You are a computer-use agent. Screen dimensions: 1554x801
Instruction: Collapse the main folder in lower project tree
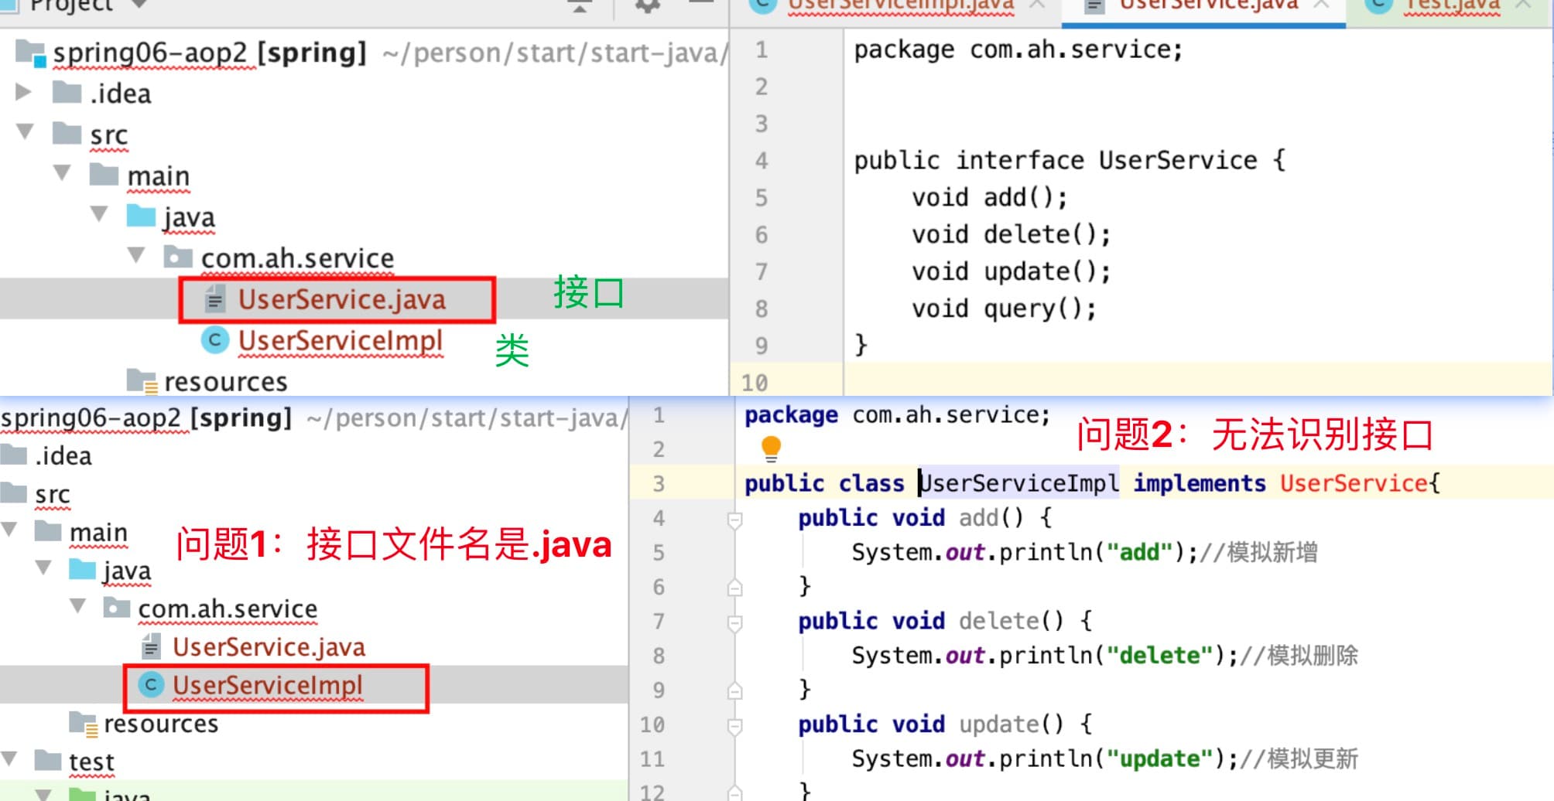click(9, 529)
